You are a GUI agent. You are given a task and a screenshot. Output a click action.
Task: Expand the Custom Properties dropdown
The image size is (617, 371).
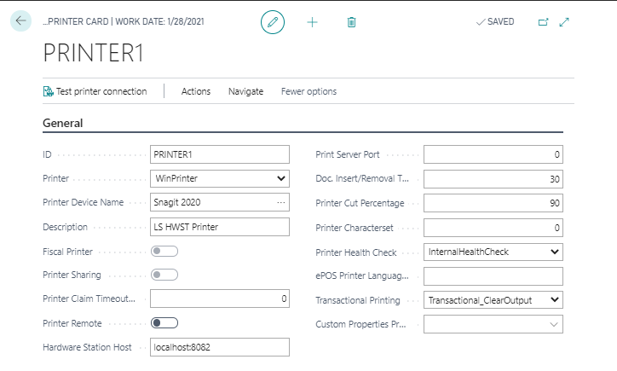554,324
